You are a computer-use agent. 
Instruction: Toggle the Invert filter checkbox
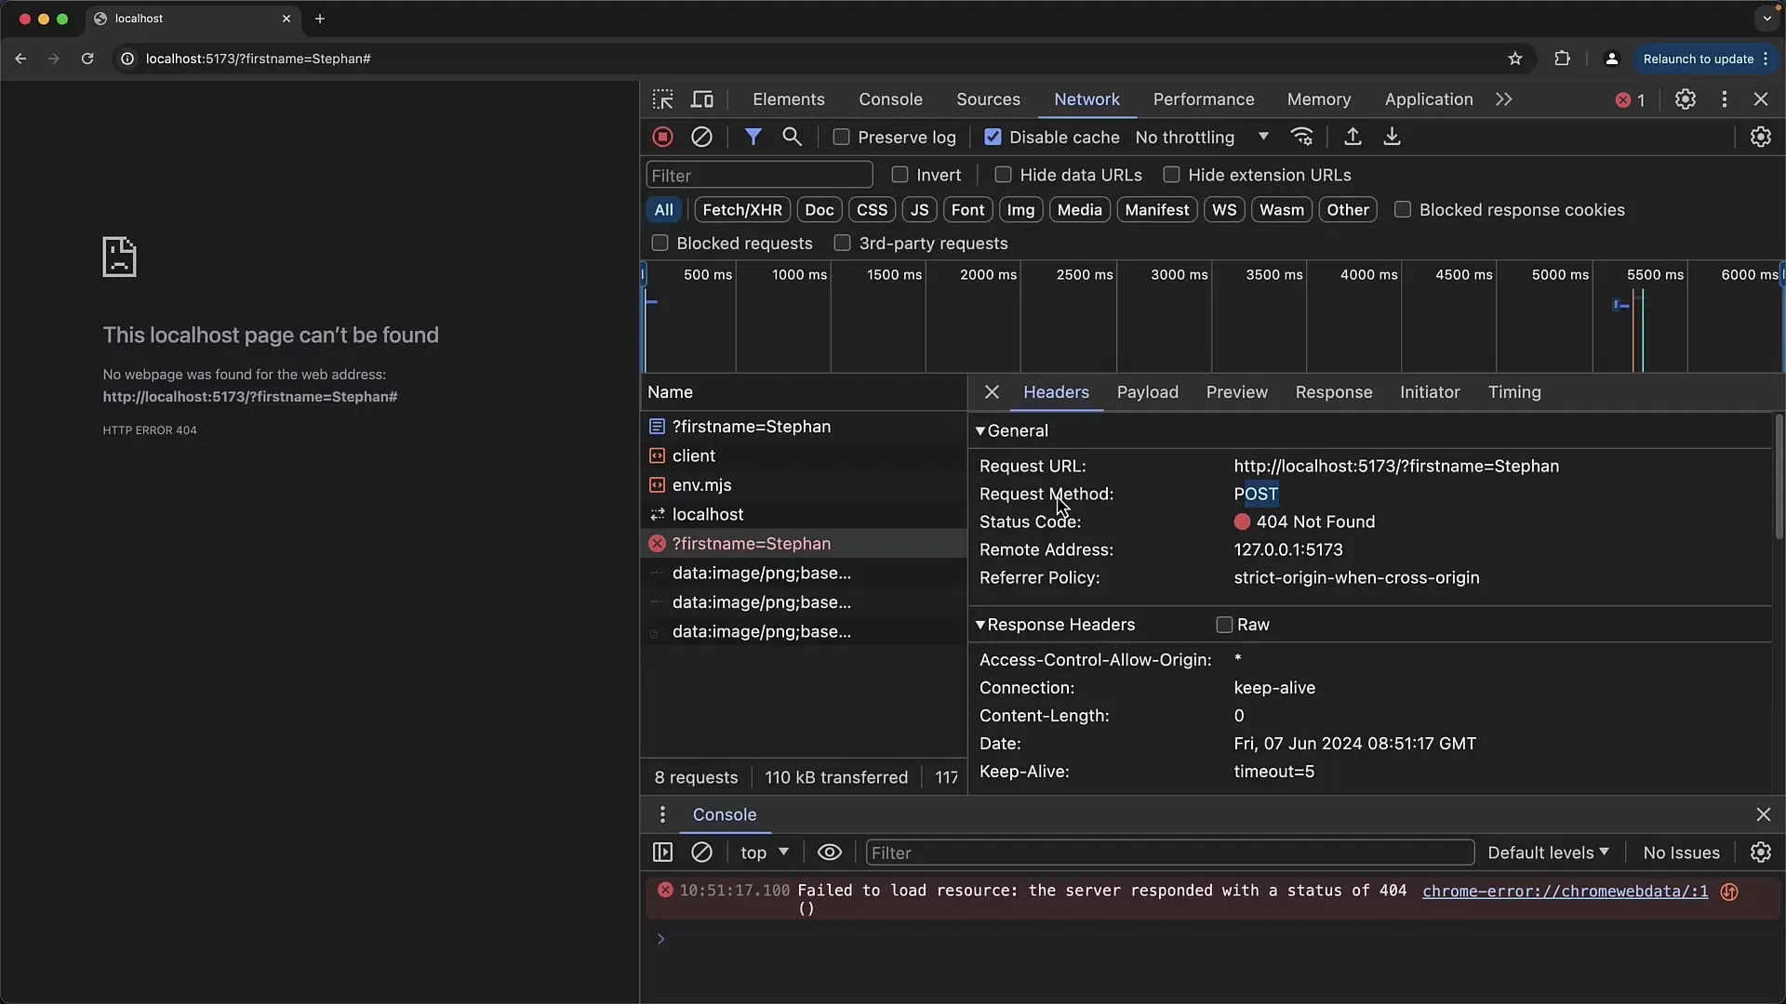click(x=900, y=174)
